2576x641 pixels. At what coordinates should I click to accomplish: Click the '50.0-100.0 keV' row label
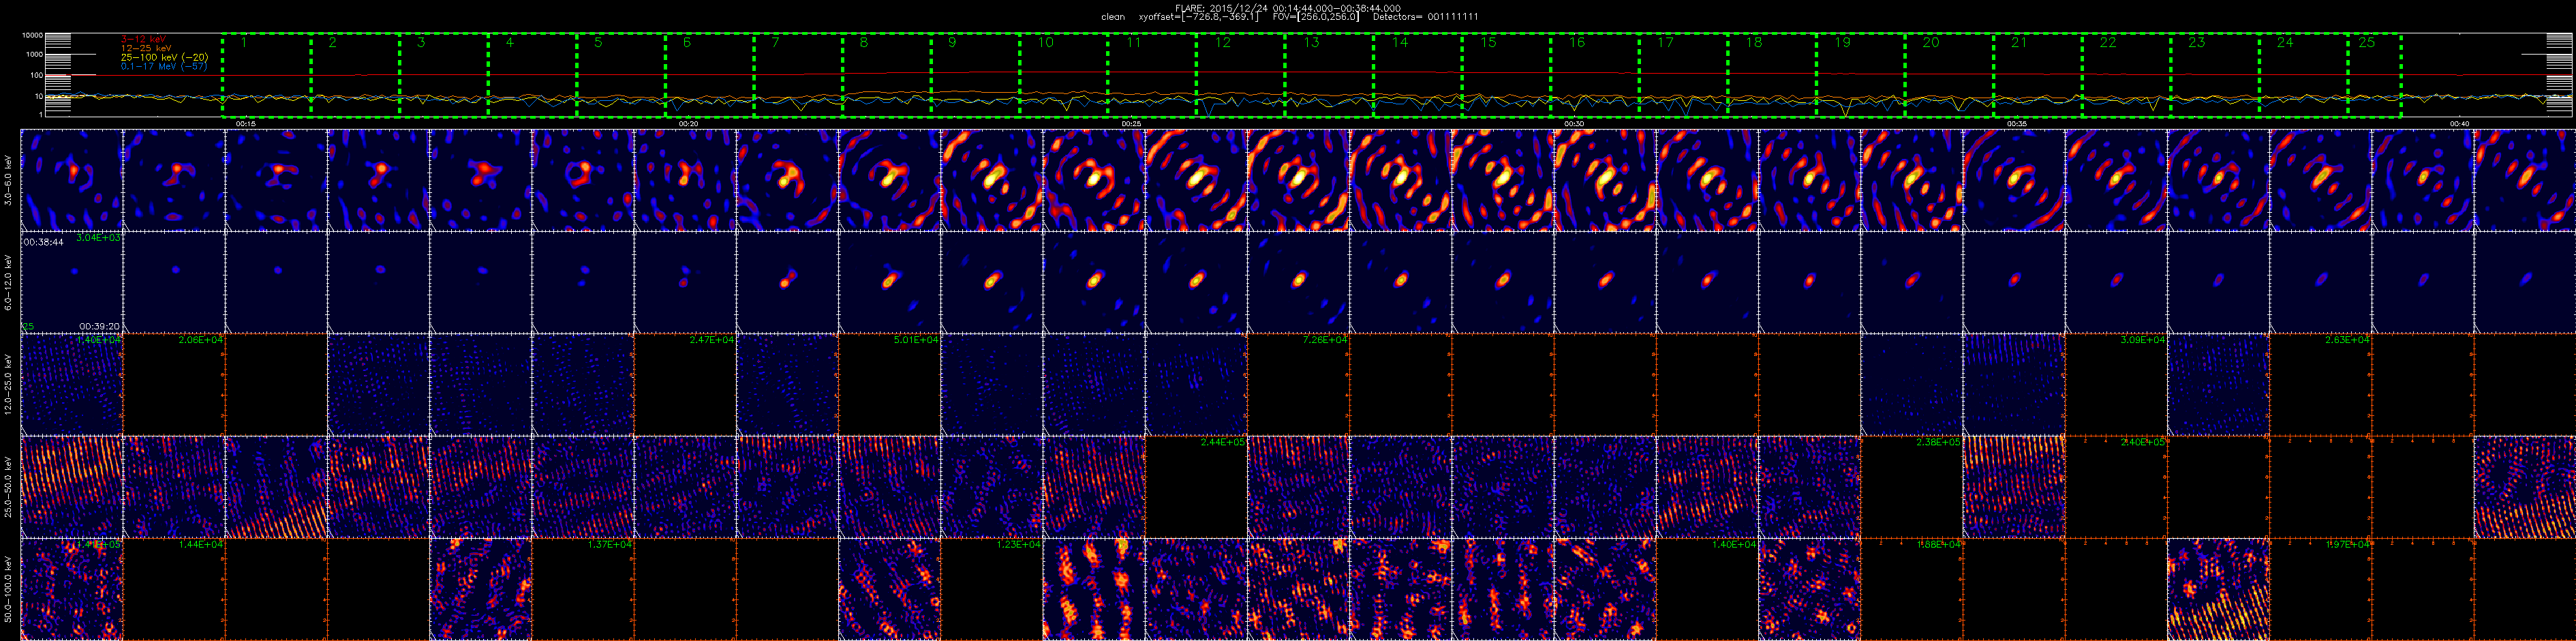(x=9, y=589)
